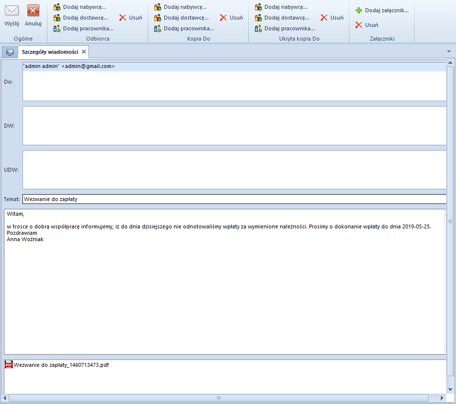The image size is (456, 404).
Task: Add buyer in Odbiorca group
Action: click(x=80, y=7)
